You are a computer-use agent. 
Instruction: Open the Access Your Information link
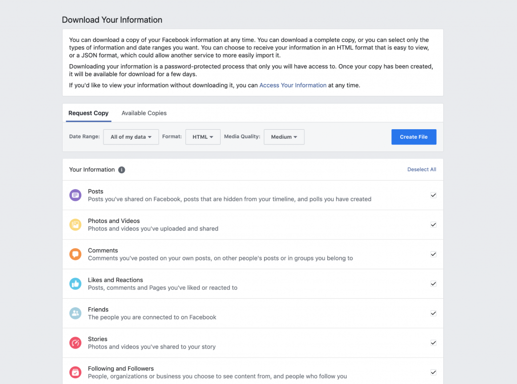pos(293,85)
